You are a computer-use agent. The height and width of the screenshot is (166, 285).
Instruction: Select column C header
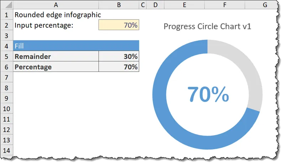pos(143,5)
